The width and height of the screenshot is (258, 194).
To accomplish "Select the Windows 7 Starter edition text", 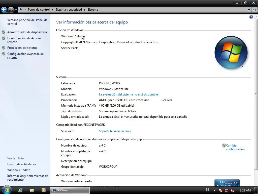I will 73,36.
